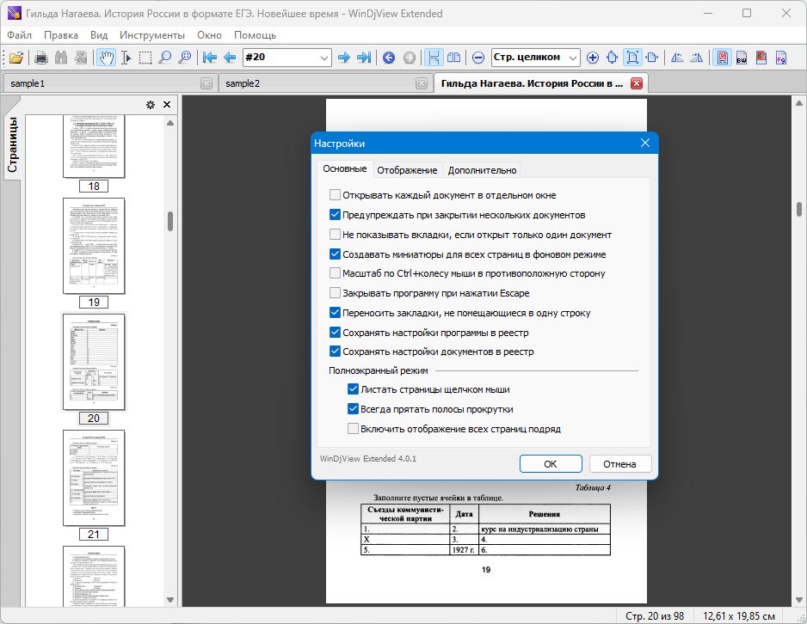Switch to the Отображение settings tab
The image size is (807, 624).
pyautogui.click(x=407, y=170)
